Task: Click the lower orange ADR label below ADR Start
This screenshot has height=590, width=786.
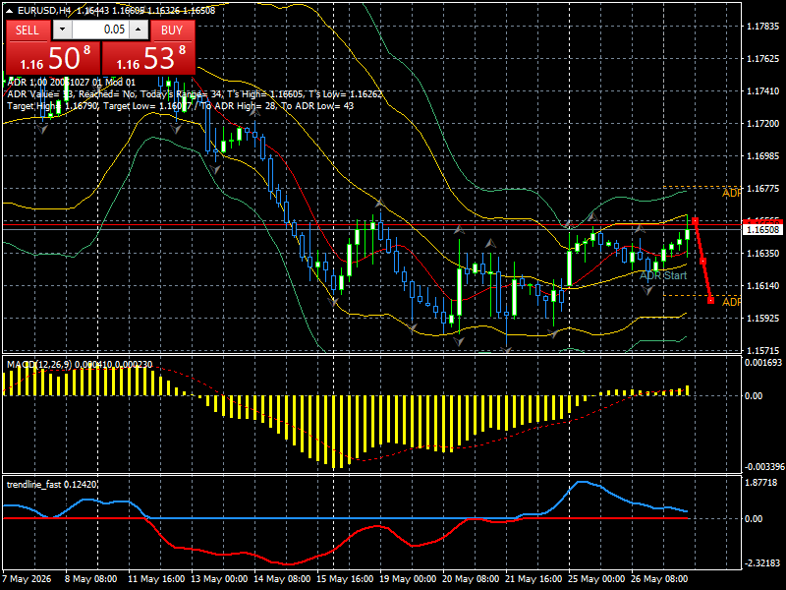Action: pos(731,302)
